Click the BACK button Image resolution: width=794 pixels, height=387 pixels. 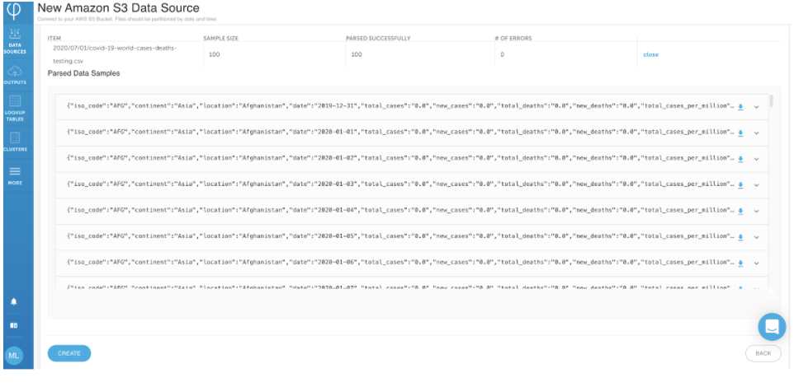(x=763, y=353)
